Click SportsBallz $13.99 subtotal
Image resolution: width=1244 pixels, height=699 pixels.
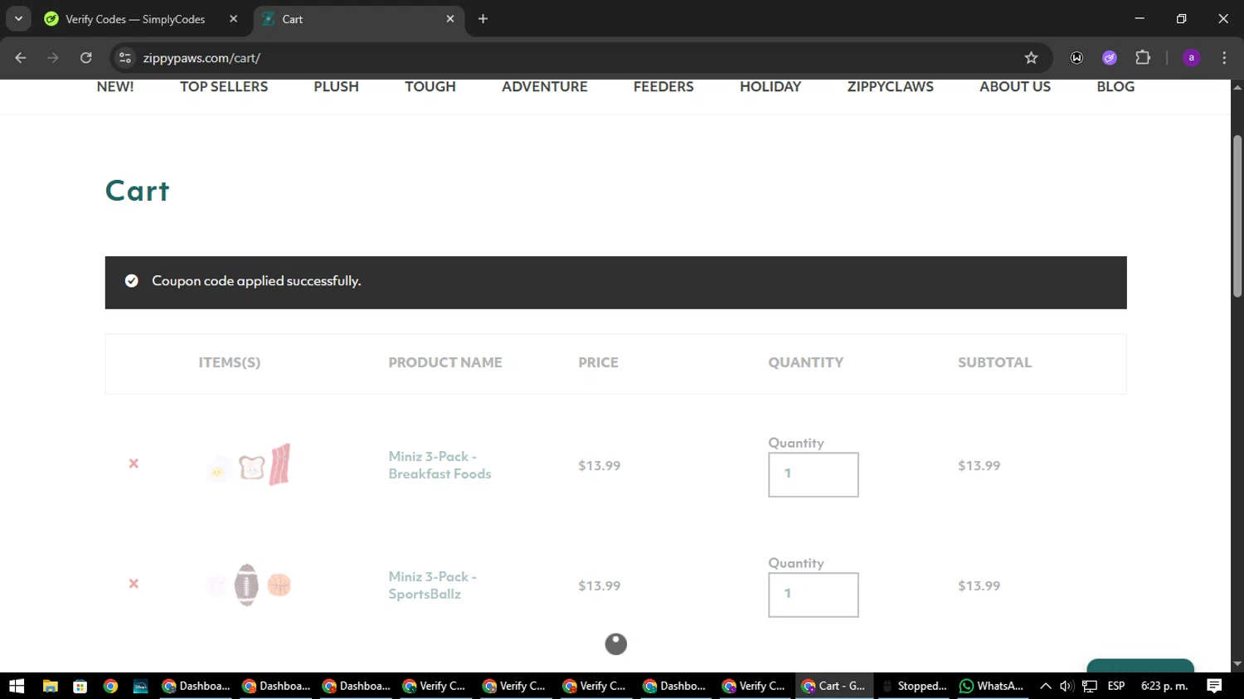tap(979, 585)
